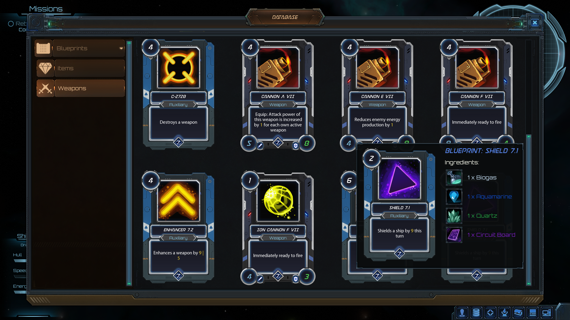Image resolution: width=570 pixels, height=320 pixels.
Task: Toggle the radio circle beside Missions entry
Action: pyautogui.click(x=11, y=24)
